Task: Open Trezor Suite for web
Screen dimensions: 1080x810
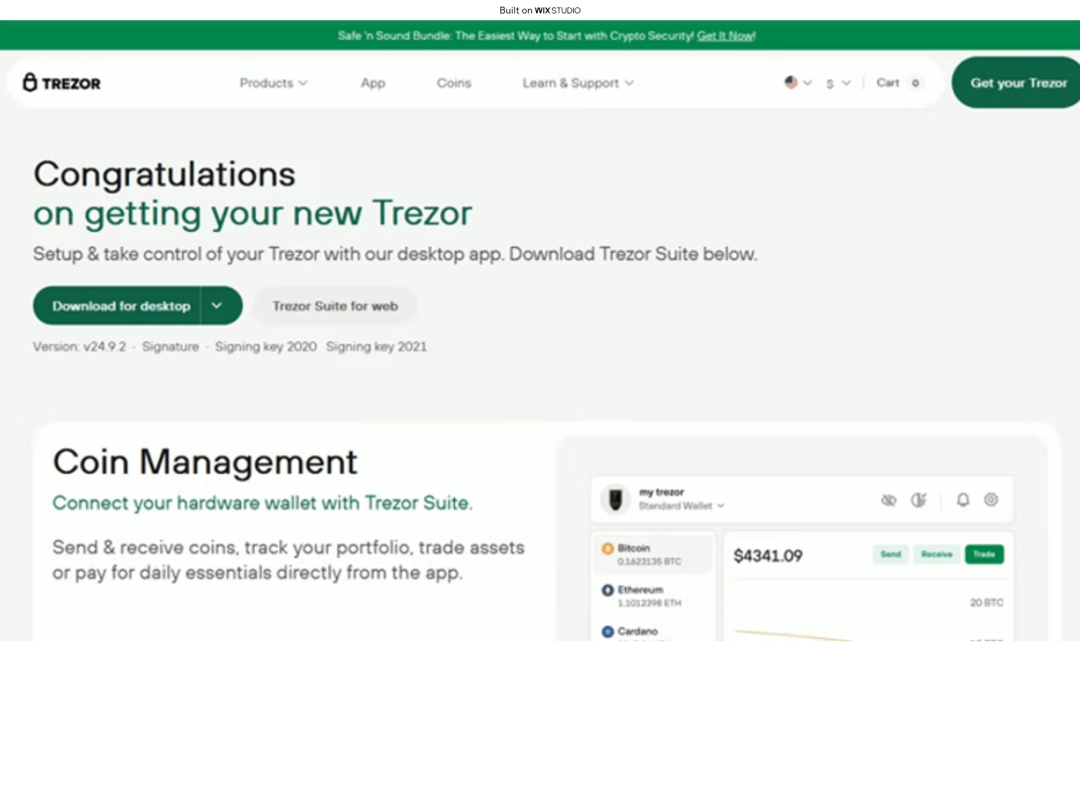Action: pos(335,306)
